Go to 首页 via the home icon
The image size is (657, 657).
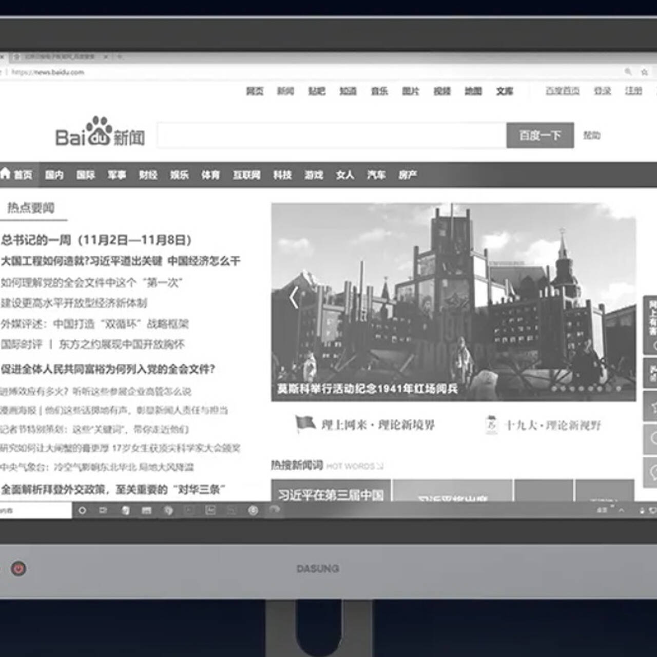click(x=6, y=174)
